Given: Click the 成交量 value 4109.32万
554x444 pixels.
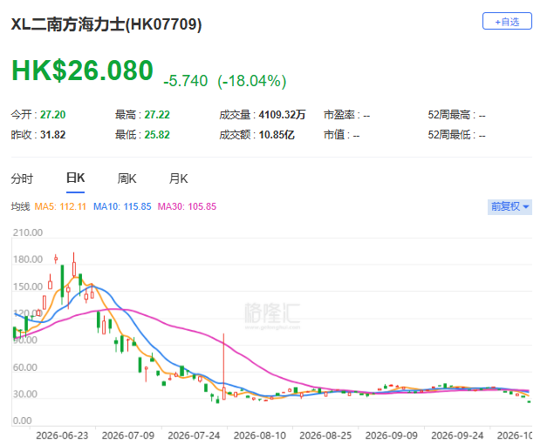Looking at the screenshot, I should (x=282, y=115).
